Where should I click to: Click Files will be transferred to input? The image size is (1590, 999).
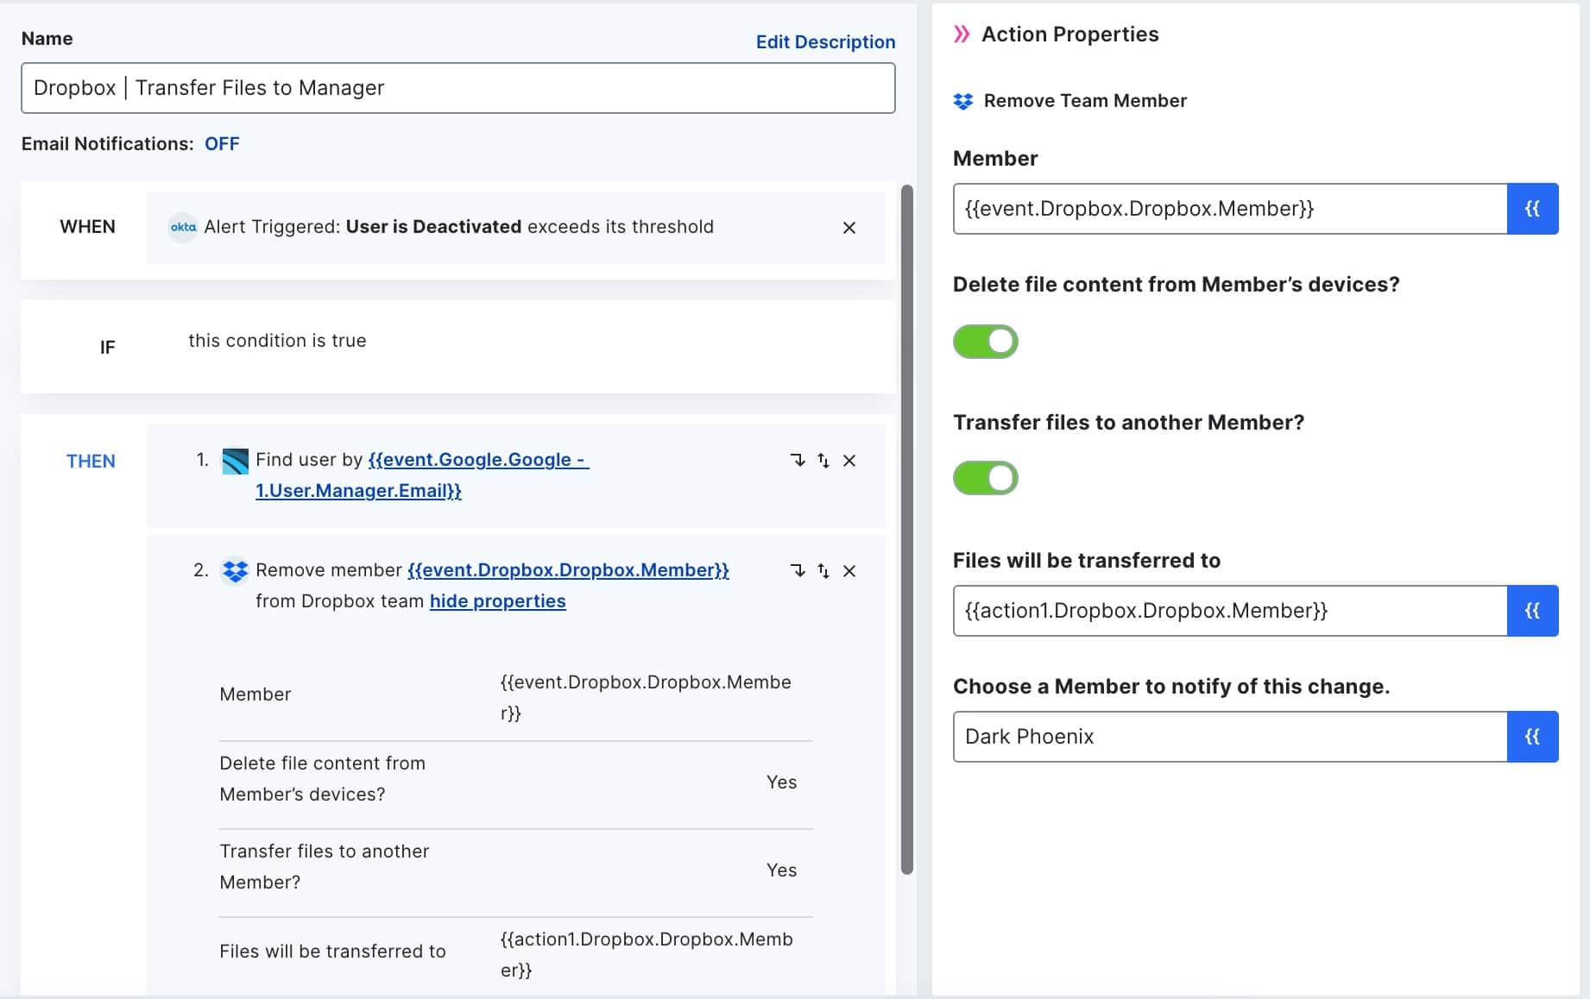tap(1230, 611)
